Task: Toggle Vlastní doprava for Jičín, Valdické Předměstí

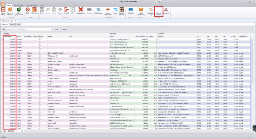Action: tap(40, 53)
